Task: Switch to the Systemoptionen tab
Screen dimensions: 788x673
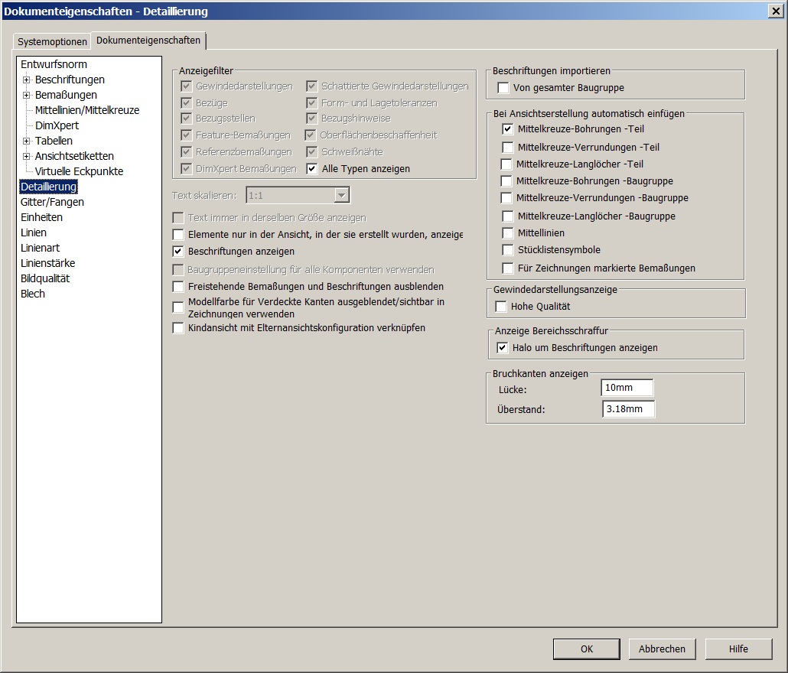Action: point(52,41)
